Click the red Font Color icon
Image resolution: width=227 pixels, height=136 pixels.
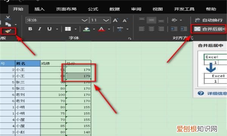[x=101, y=29]
